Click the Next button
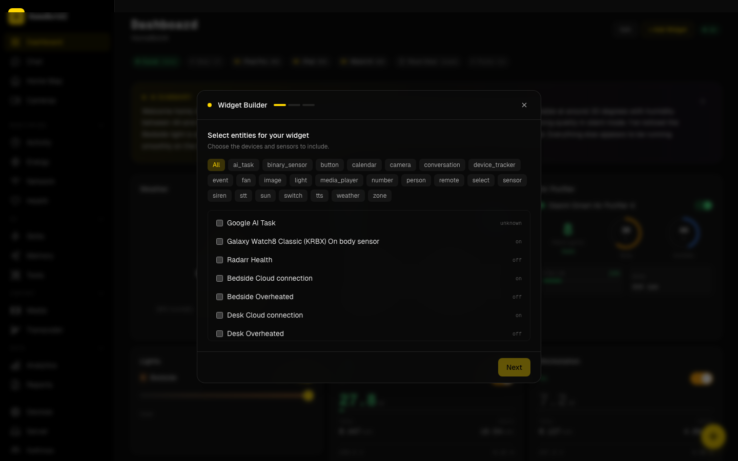 514,367
